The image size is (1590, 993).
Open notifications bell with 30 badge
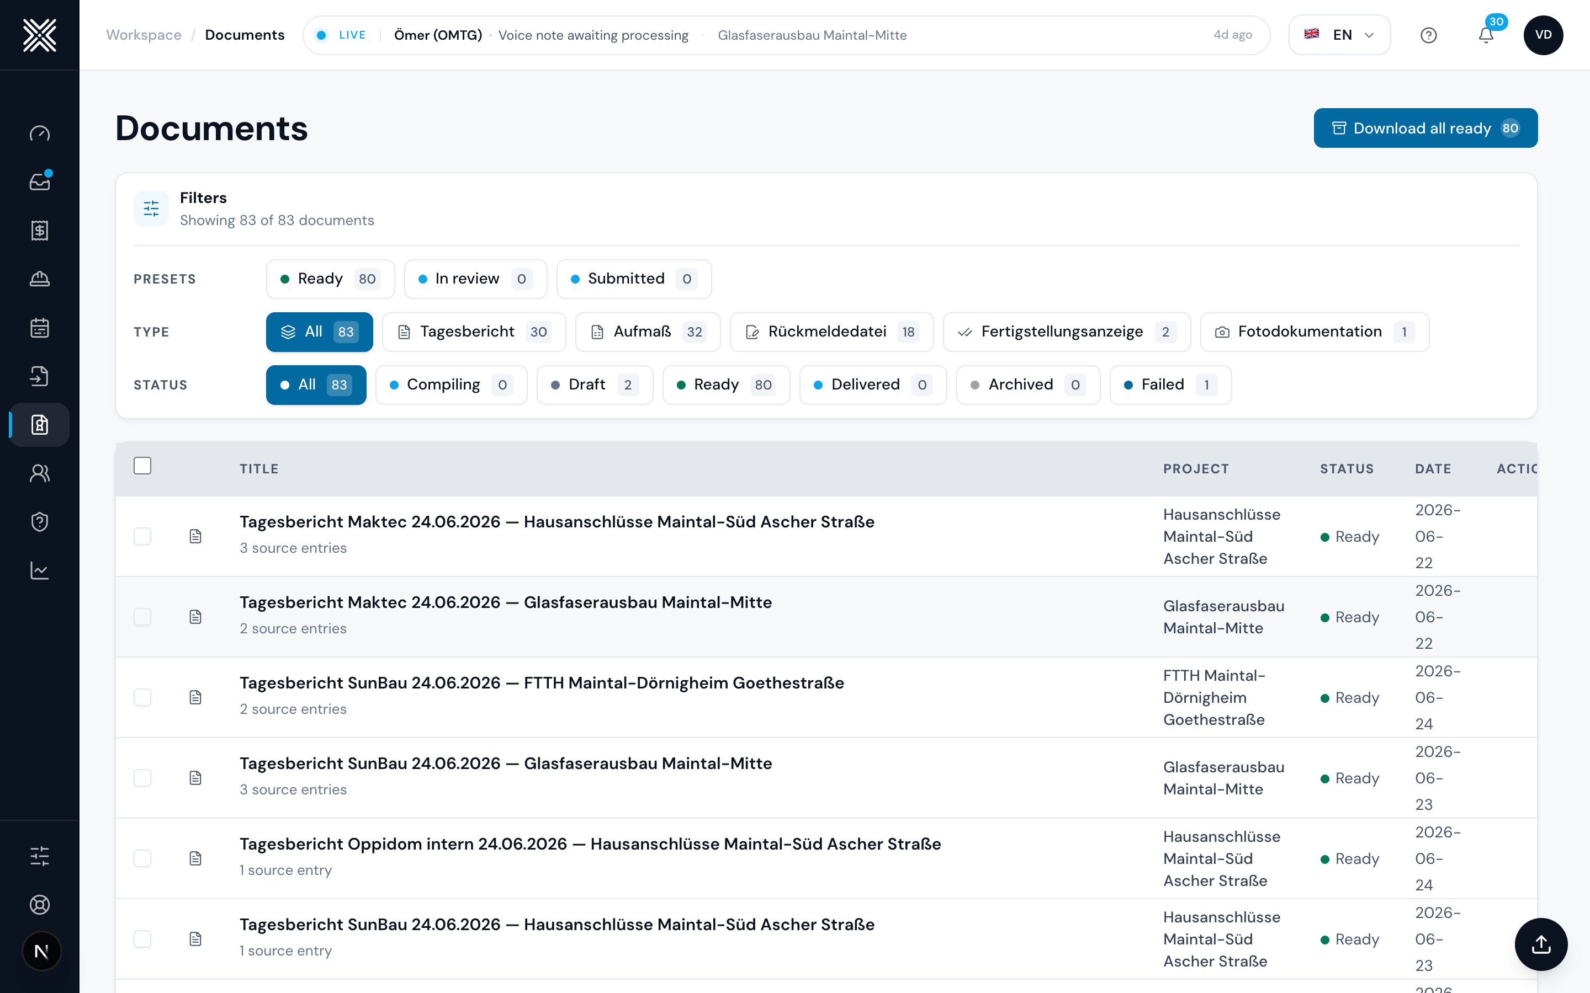point(1486,35)
